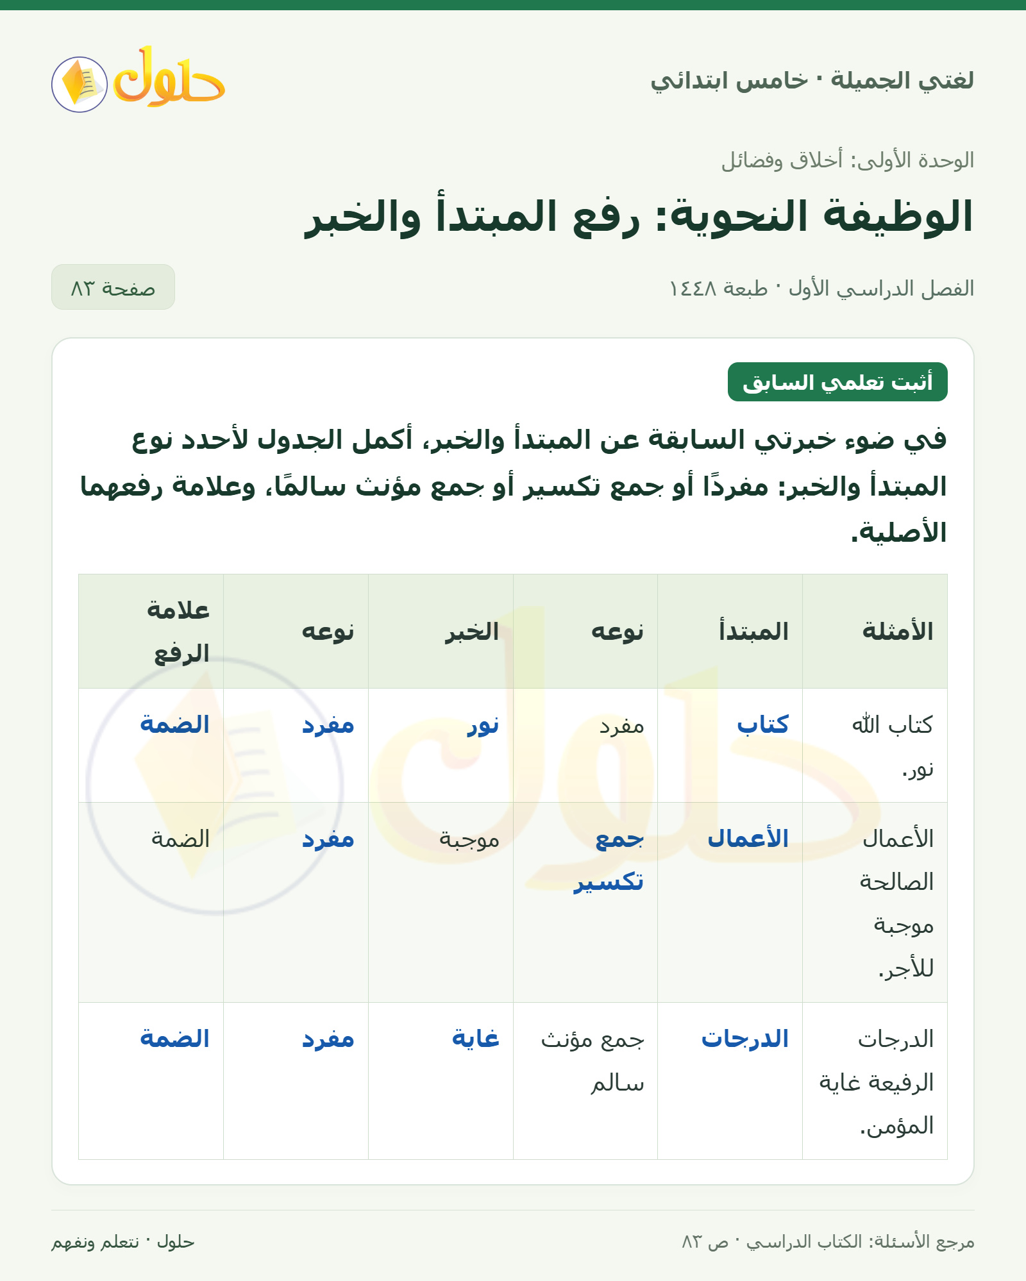This screenshot has width=1026, height=1281.
Task: Click the blue answer نور
Action: tap(484, 724)
